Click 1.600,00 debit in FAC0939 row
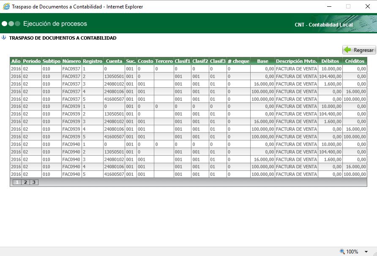This screenshot has height=256, width=377. pos(333,121)
